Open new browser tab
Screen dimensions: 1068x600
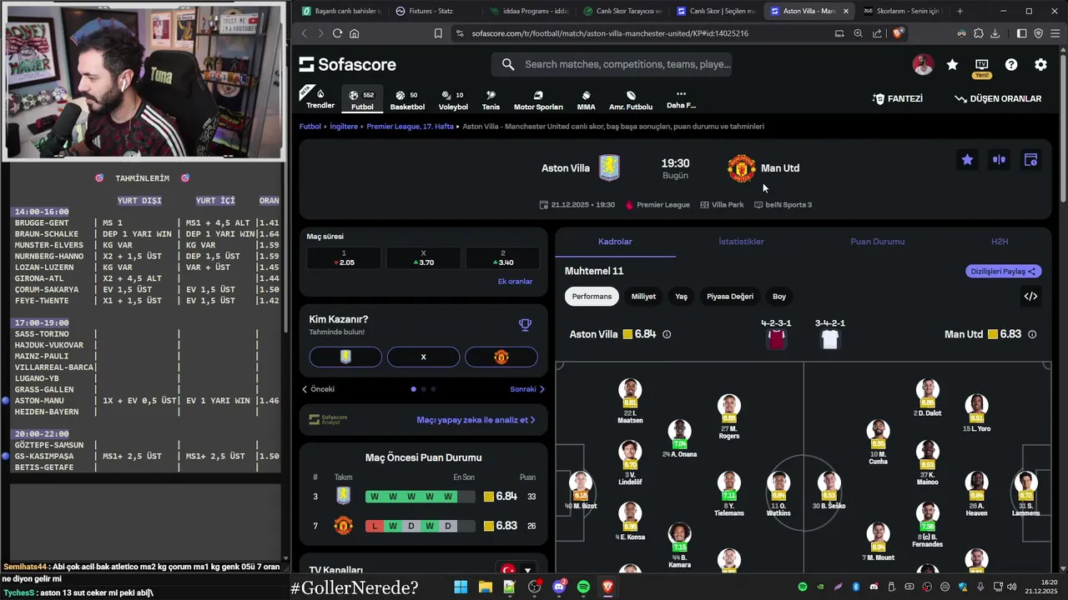pos(960,11)
